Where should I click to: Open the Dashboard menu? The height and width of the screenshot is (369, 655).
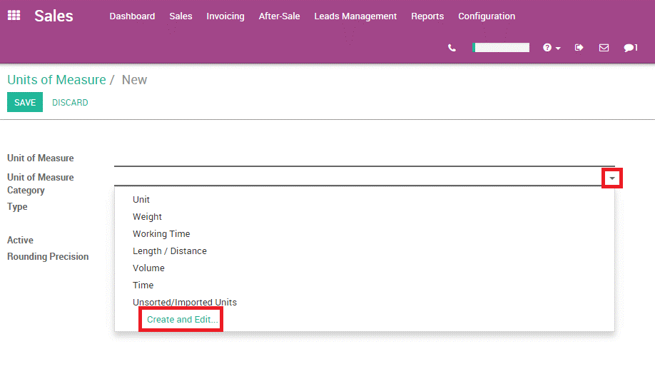click(132, 16)
